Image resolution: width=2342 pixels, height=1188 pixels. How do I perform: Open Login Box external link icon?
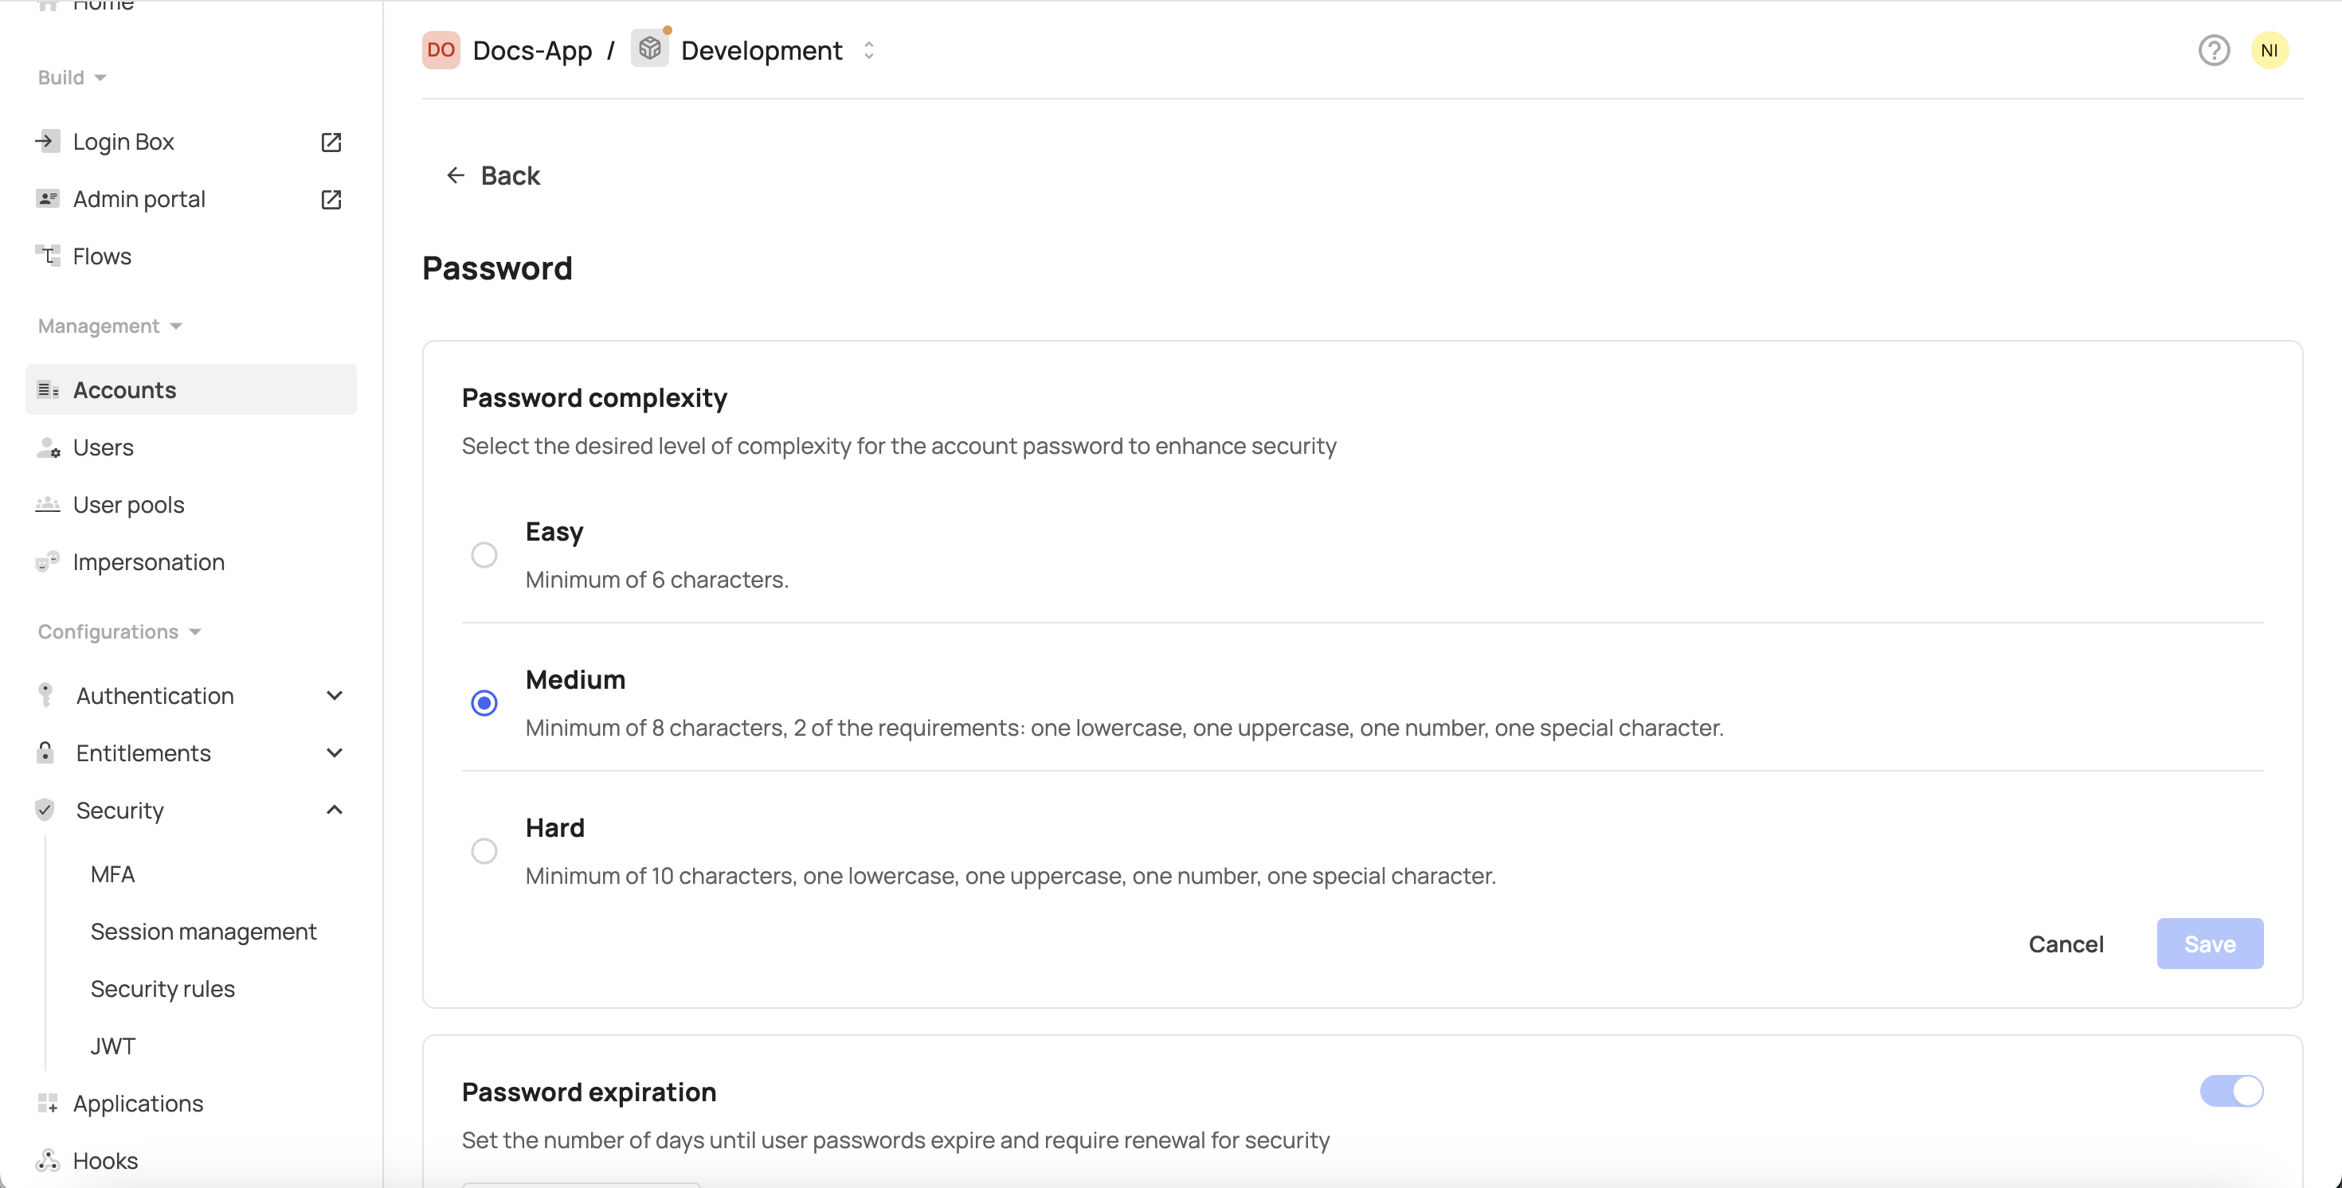tap(331, 142)
